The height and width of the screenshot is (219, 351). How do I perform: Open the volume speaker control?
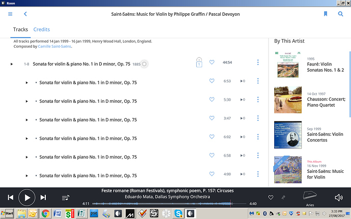coord(338,198)
